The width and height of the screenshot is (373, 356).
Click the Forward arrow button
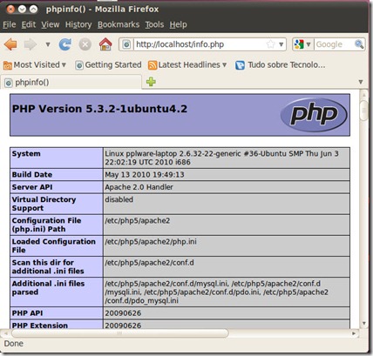(x=31, y=44)
